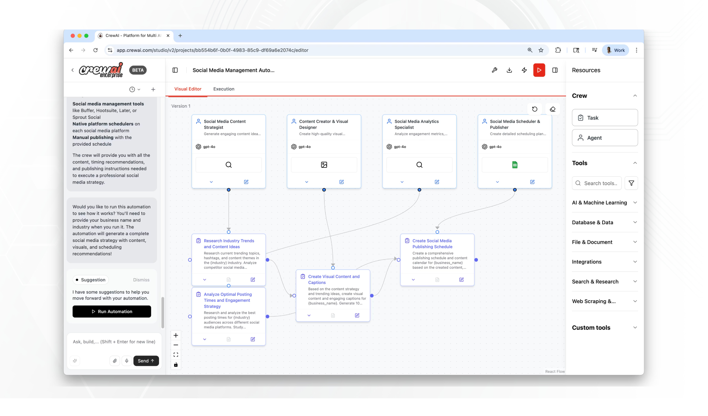Image resolution: width=708 pixels, height=416 pixels.
Task: Toggle the left chat sidebar panel icon
Action: (x=175, y=70)
